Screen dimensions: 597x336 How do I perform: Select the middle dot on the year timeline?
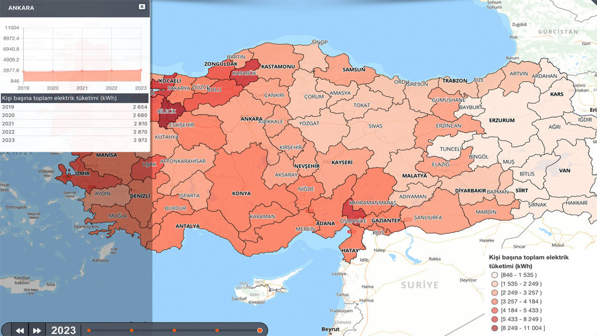point(174,330)
